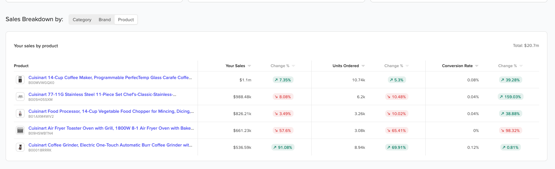Click the air fryer toaster oven thumbnail
The height and width of the screenshot is (169, 555).
click(20, 130)
